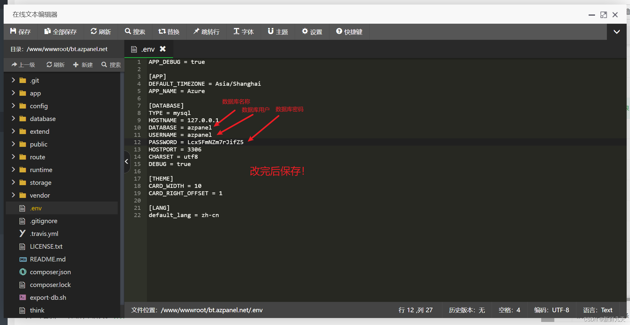Click the vendor folder icon
Screen dimensions: 630x325
(23, 195)
